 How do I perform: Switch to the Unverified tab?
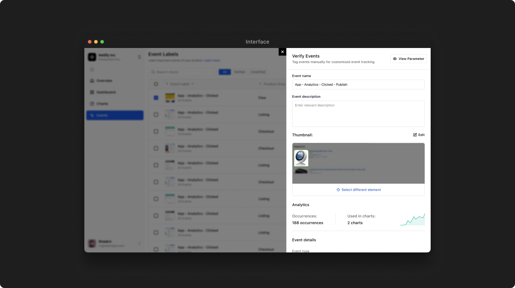[258, 72]
